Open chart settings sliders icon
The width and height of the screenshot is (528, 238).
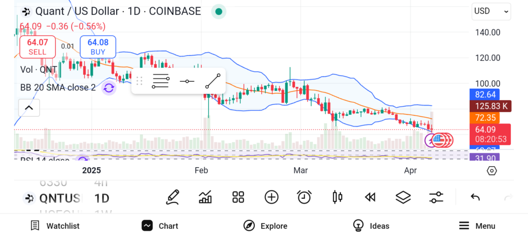click(x=436, y=197)
